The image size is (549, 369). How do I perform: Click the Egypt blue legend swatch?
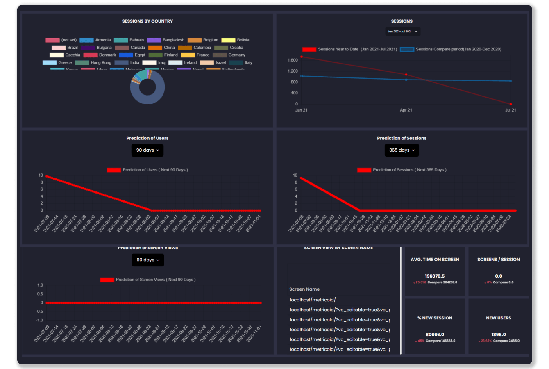pyautogui.click(x=126, y=55)
